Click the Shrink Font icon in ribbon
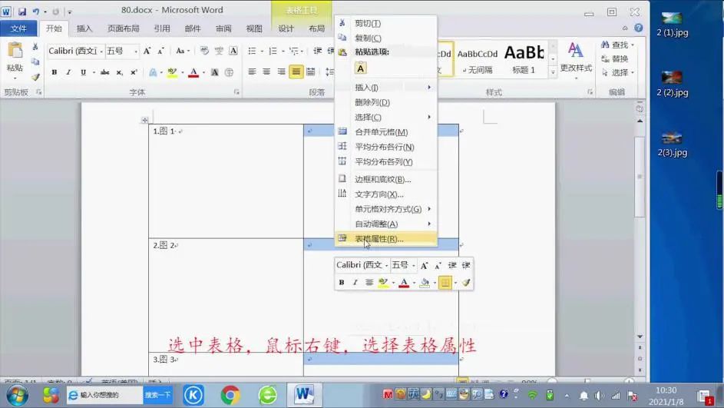 pyautogui.click(x=160, y=51)
